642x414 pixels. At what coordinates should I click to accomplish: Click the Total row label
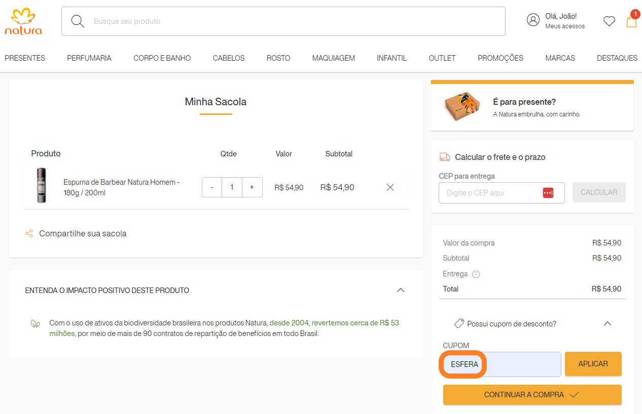450,289
